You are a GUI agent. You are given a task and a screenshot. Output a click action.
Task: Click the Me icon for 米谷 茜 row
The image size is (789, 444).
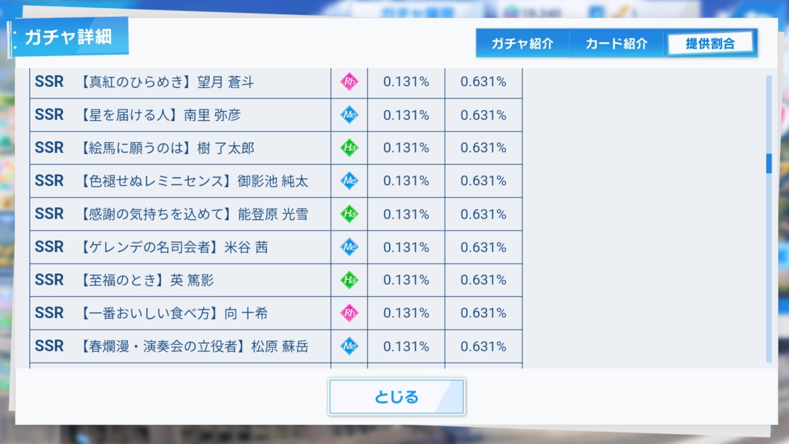pos(349,247)
